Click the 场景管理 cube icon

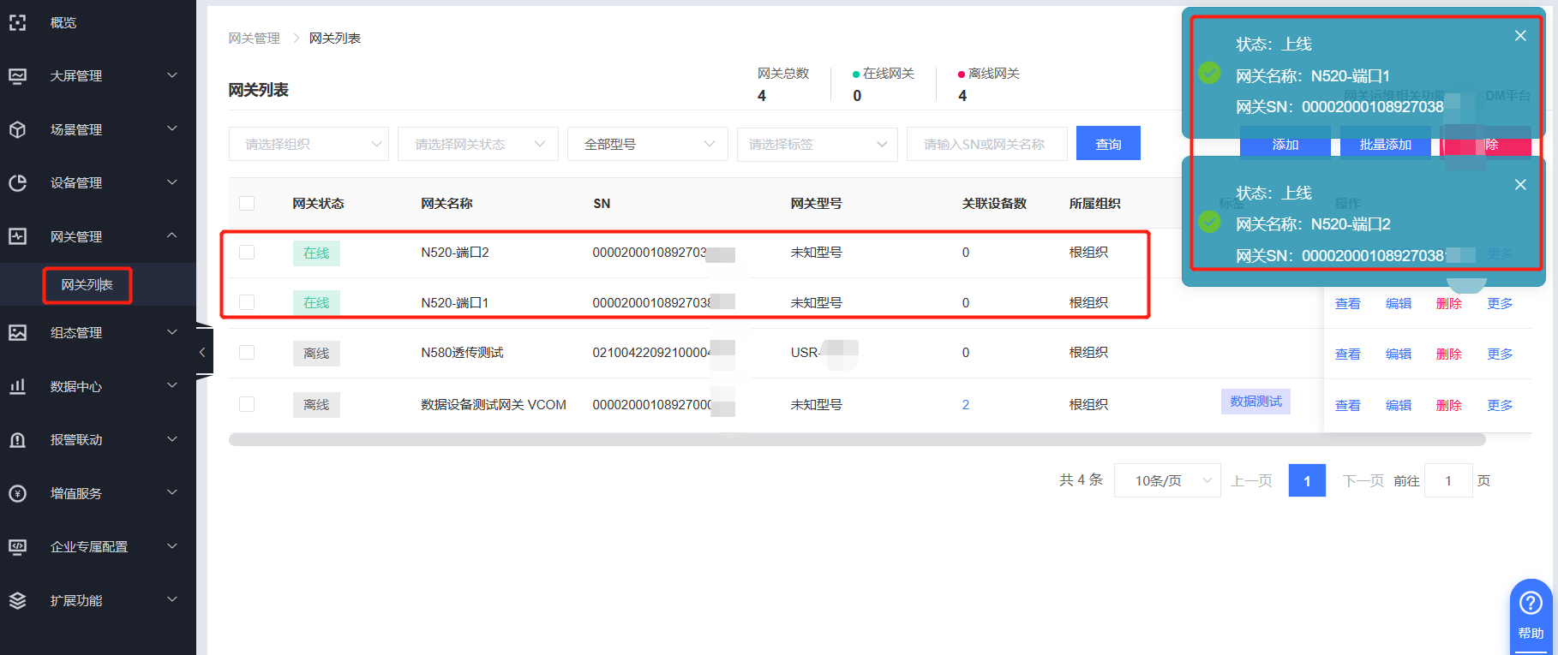click(x=18, y=129)
